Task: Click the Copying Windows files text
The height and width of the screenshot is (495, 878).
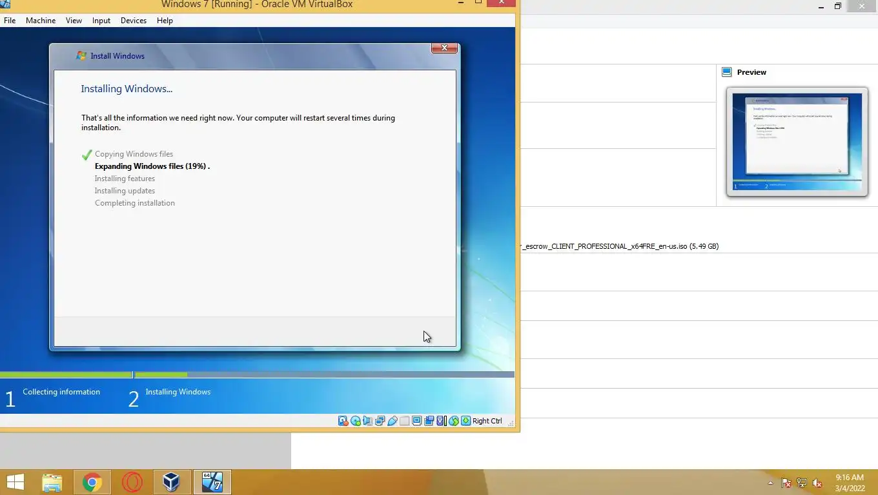Action: coord(134,154)
